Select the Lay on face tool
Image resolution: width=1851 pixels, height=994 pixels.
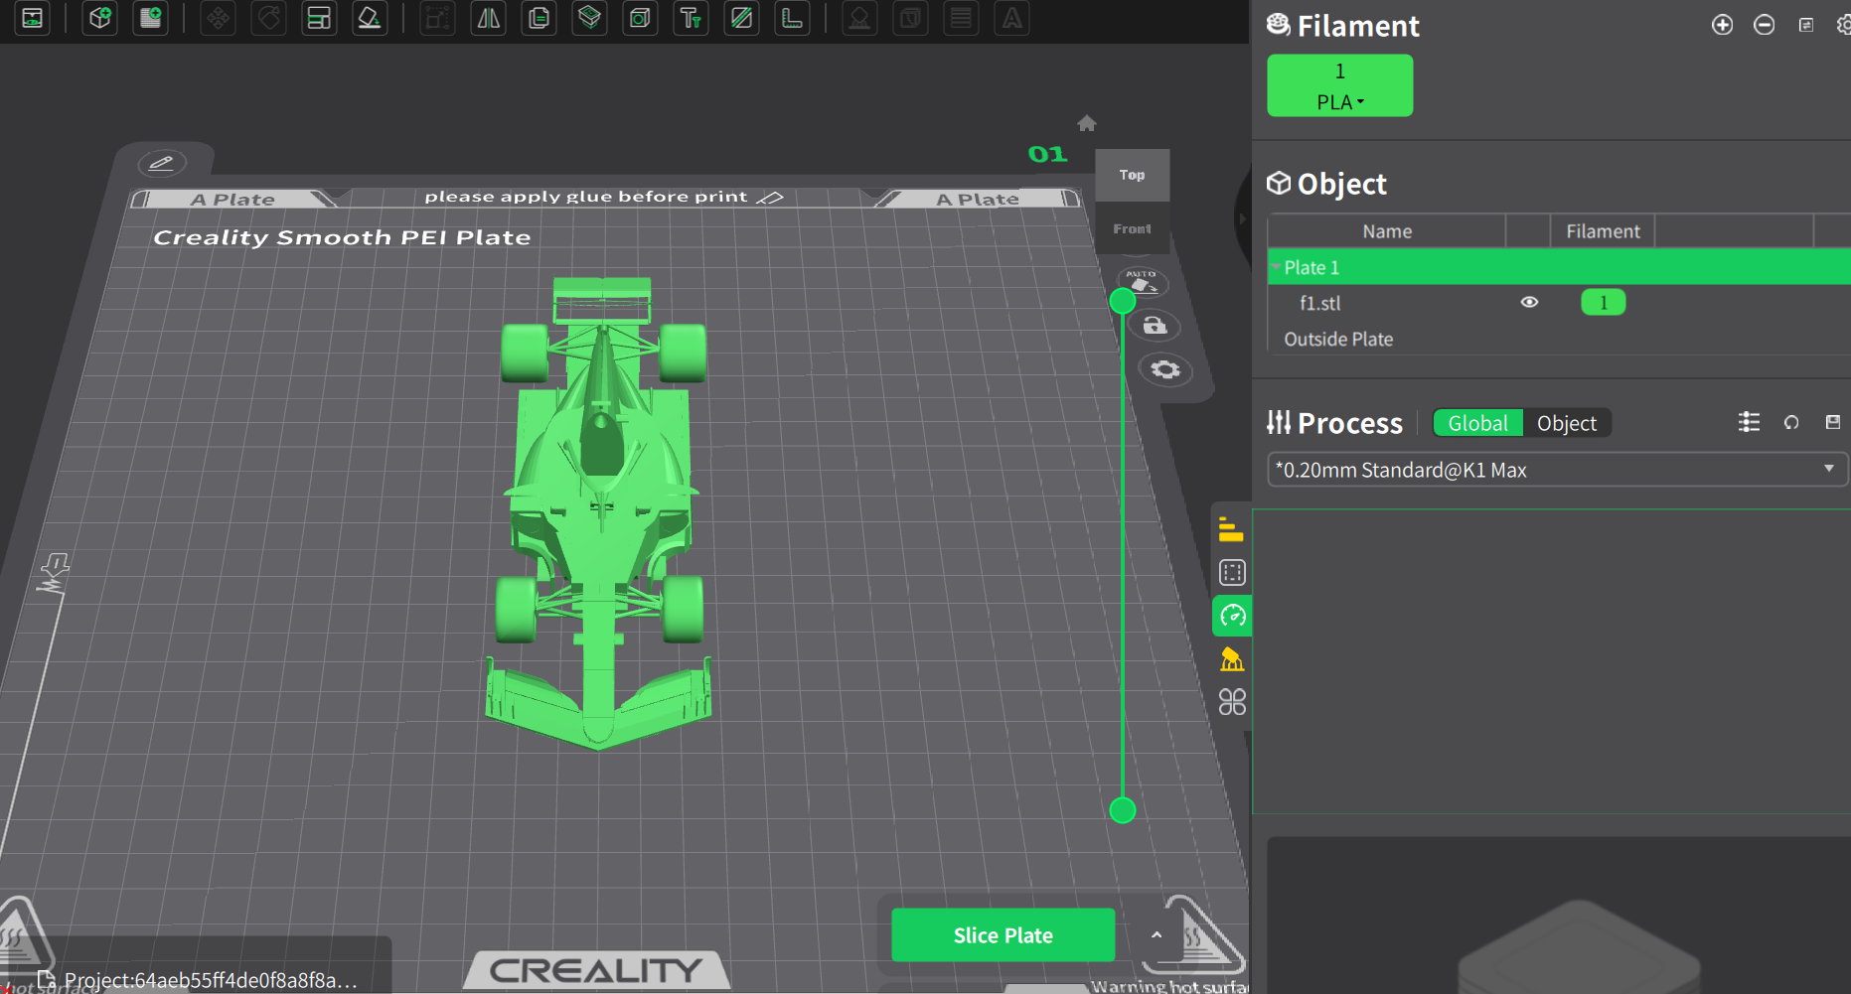(369, 19)
